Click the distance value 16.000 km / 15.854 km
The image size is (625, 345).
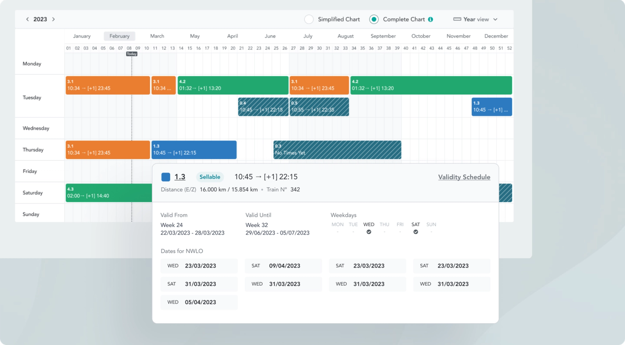(x=229, y=189)
